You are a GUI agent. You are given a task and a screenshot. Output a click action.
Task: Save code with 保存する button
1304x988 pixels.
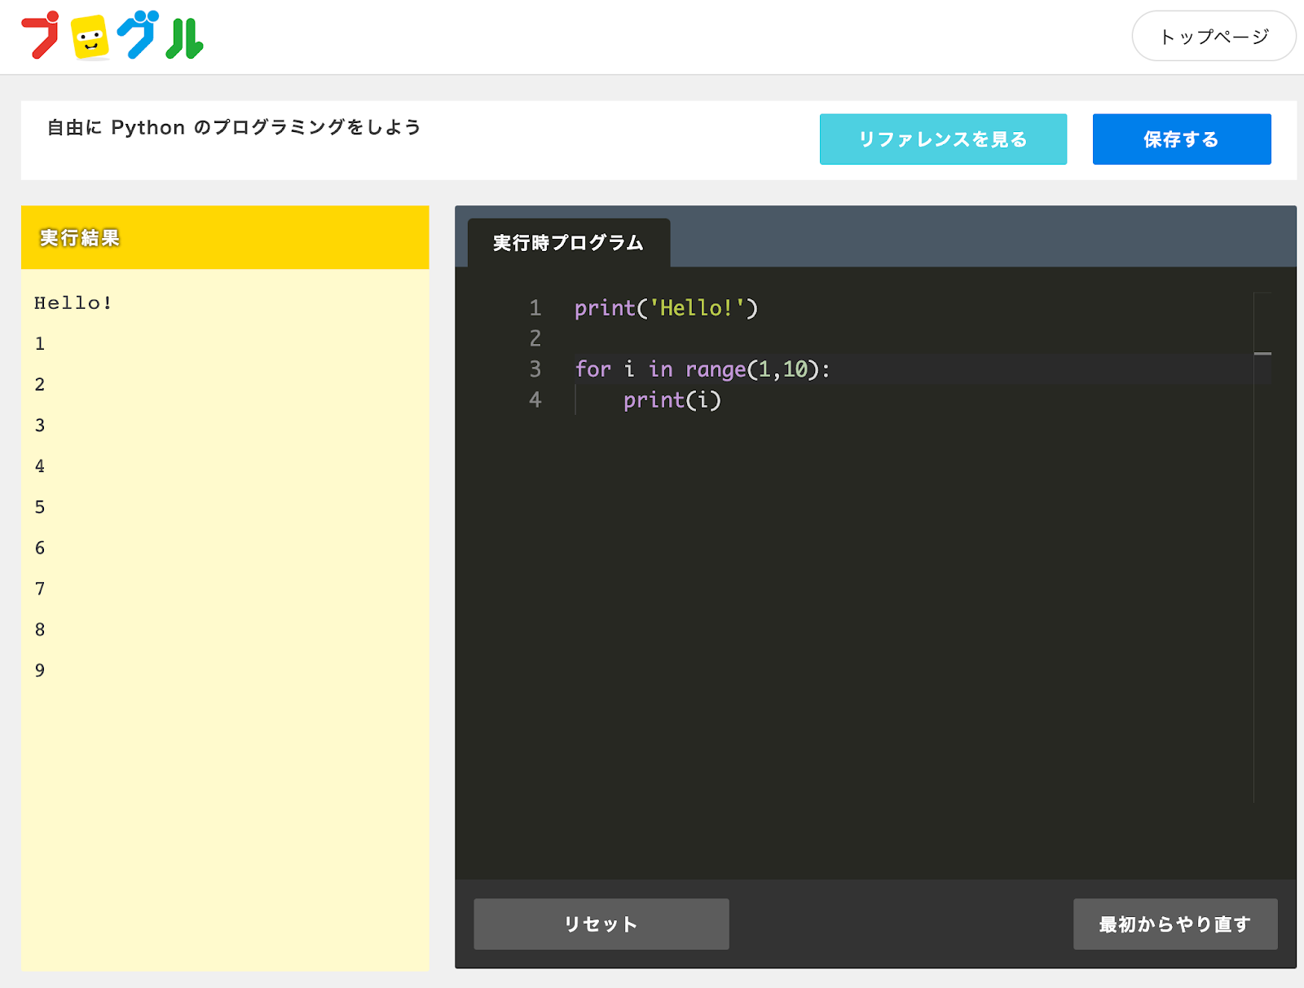click(1182, 139)
